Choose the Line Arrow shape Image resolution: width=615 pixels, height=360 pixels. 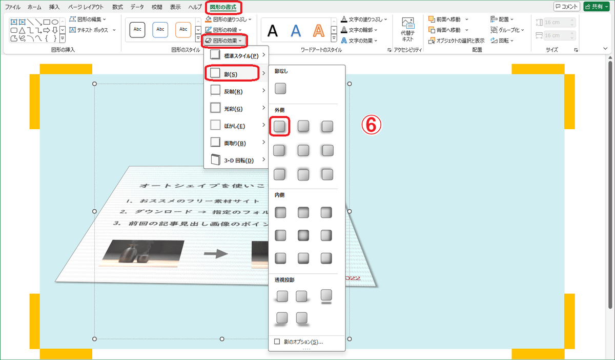[38, 22]
